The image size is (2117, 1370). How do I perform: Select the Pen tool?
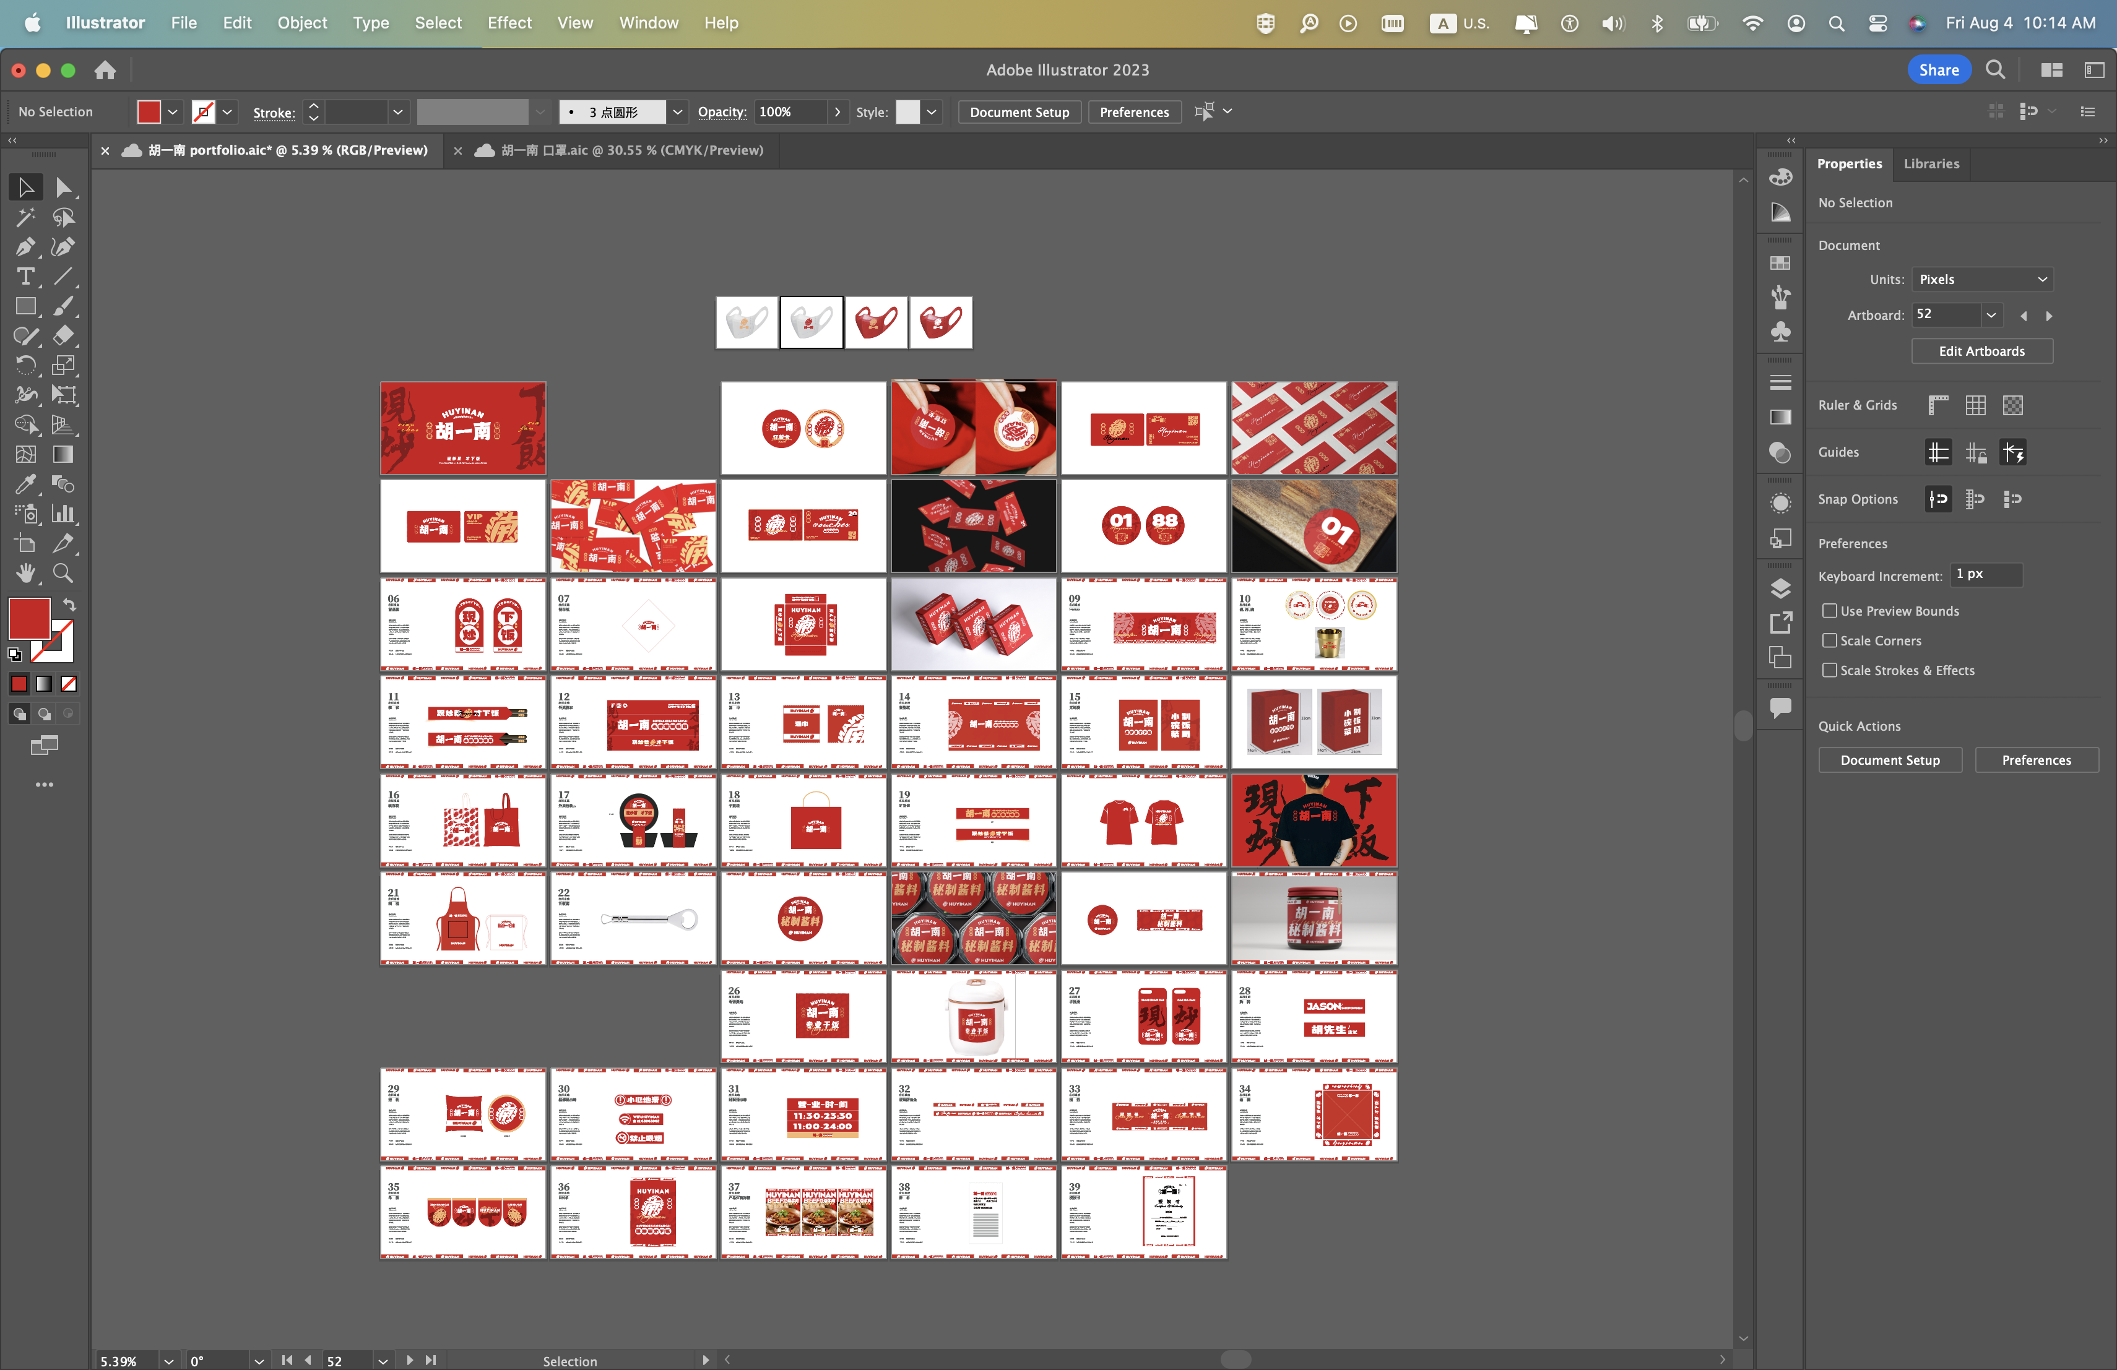click(25, 247)
